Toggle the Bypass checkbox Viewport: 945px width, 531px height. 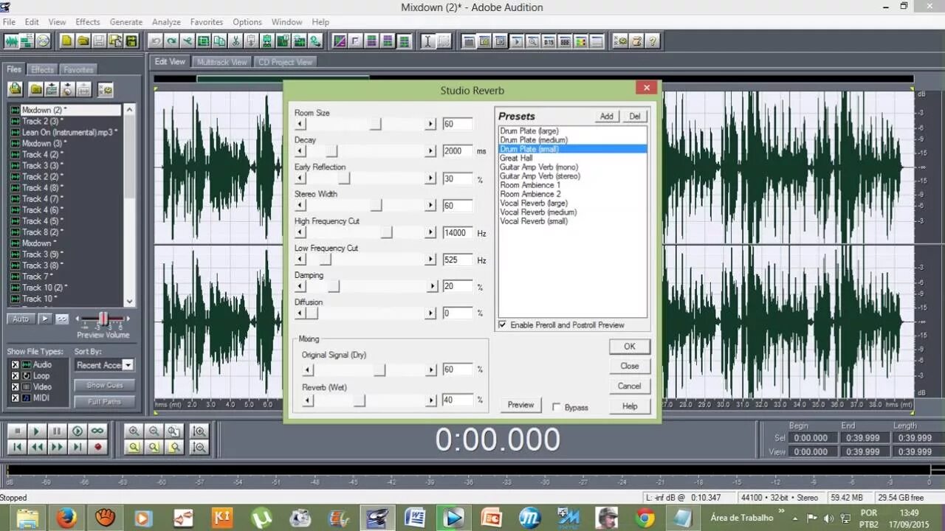556,407
